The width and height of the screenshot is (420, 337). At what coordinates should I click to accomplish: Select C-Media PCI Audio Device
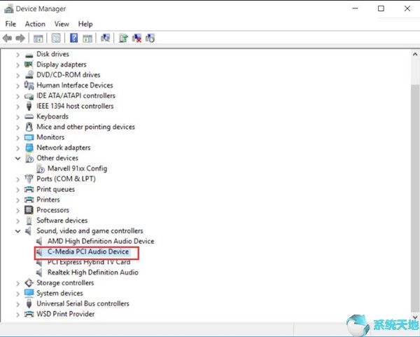88,252
